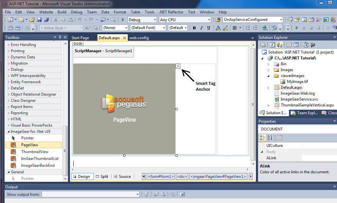This screenshot has width=337, height=203.
Task: Click the View Designer icon in Solution Explorer
Action: point(296,45)
